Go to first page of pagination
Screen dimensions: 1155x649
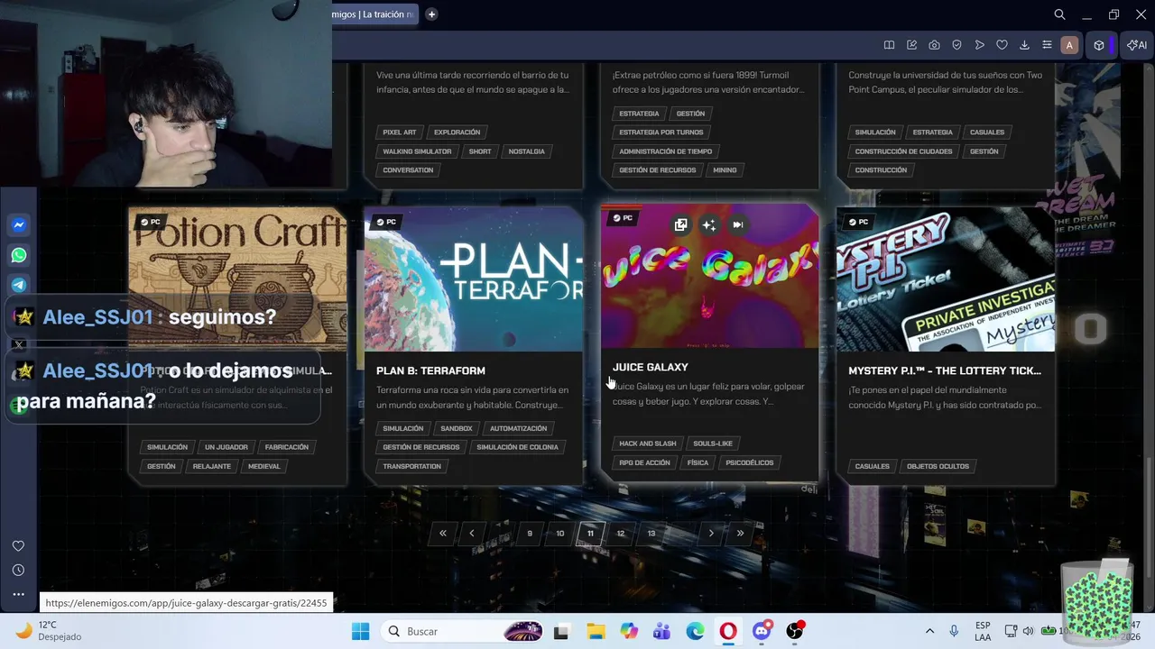[442, 533]
